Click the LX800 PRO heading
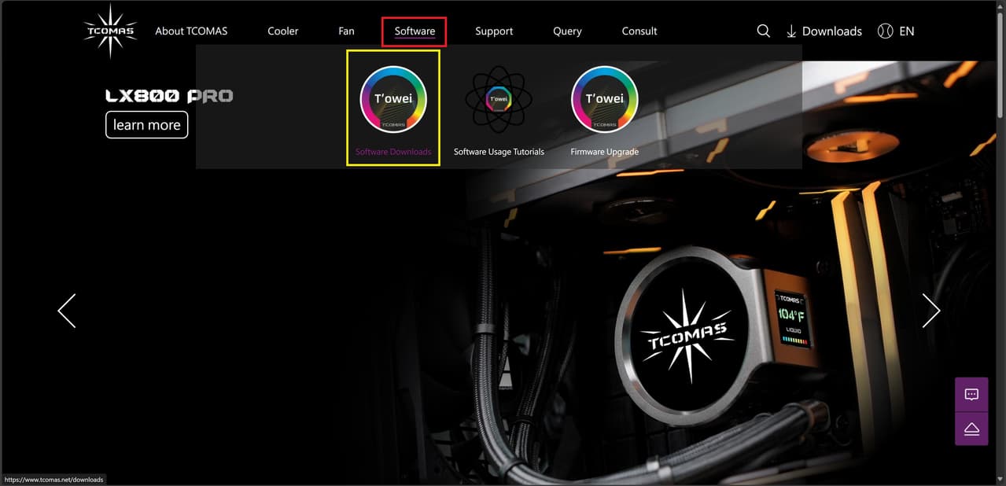1006x486 pixels. (169, 96)
